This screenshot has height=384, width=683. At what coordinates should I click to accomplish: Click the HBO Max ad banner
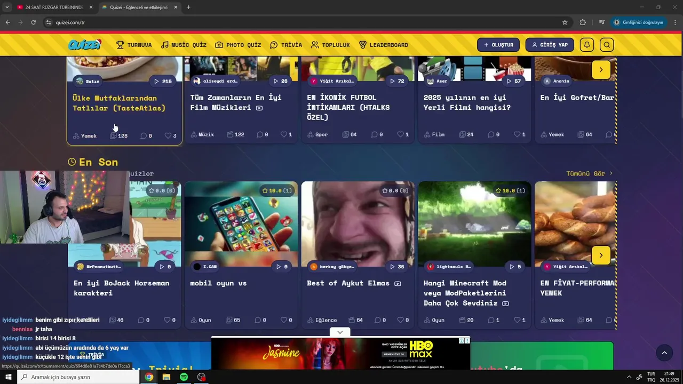(x=340, y=354)
